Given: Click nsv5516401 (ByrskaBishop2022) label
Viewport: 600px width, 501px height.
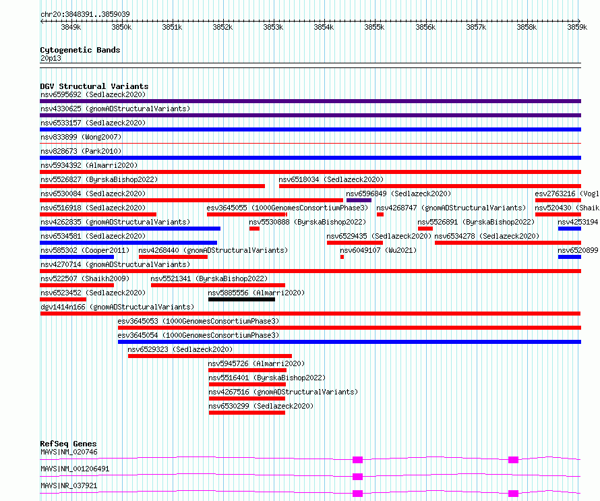Looking at the screenshot, I should click(x=267, y=378).
